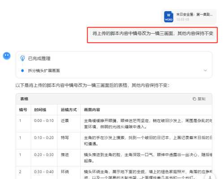Viewport: 224px width, 179px height.
Task: Click the reply intro sentence 以下是将上传的脚本
Action: pos(92,85)
